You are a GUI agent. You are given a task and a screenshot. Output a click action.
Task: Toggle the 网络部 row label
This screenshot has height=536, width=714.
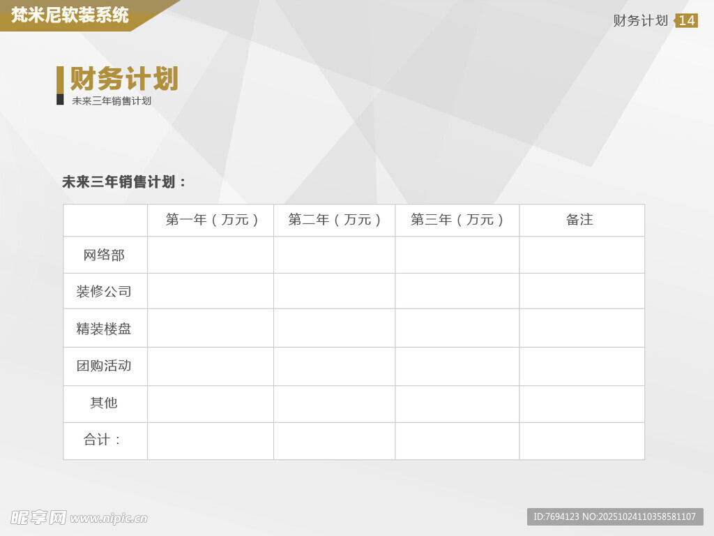point(105,255)
